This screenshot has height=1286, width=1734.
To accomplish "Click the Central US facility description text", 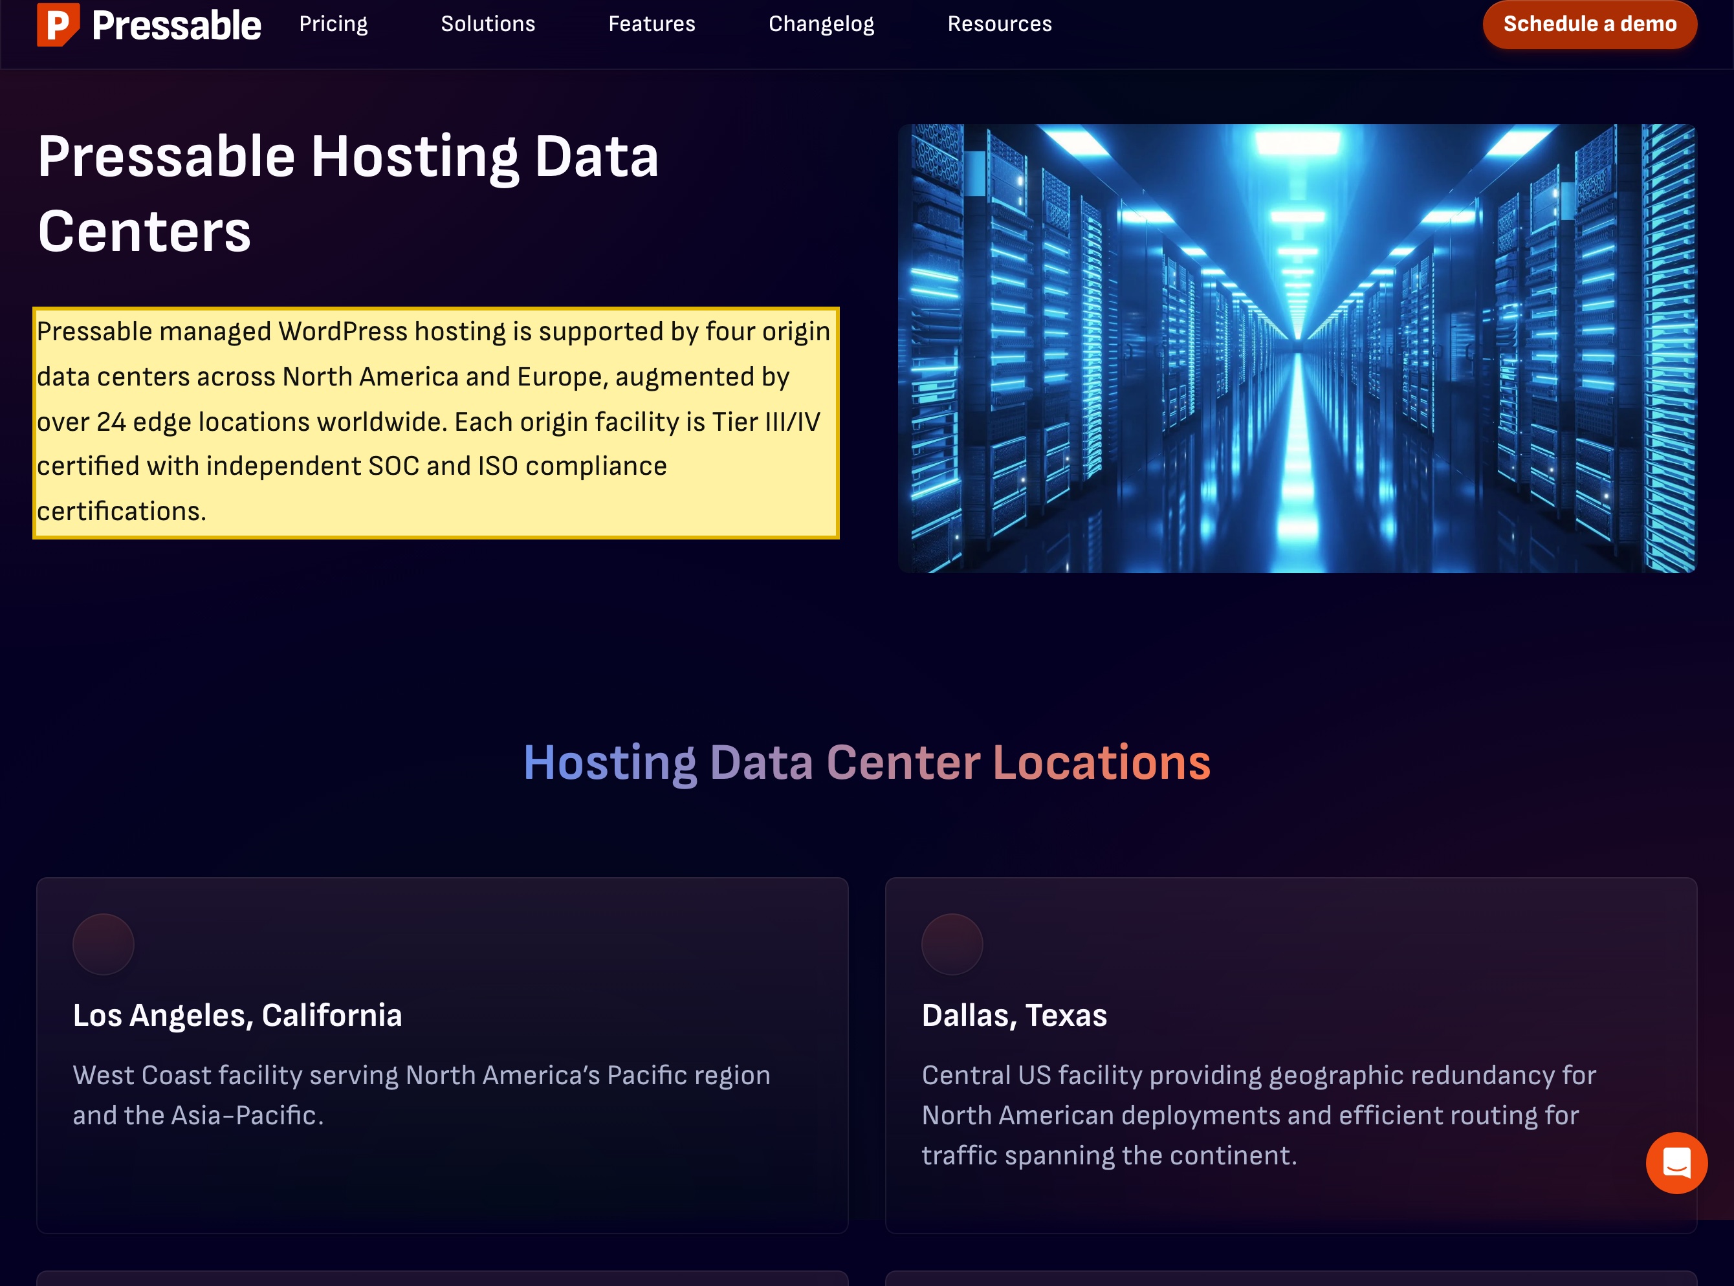I will click(1259, 1115).
